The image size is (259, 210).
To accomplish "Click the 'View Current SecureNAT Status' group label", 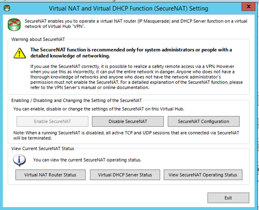I will pos(42,148).
